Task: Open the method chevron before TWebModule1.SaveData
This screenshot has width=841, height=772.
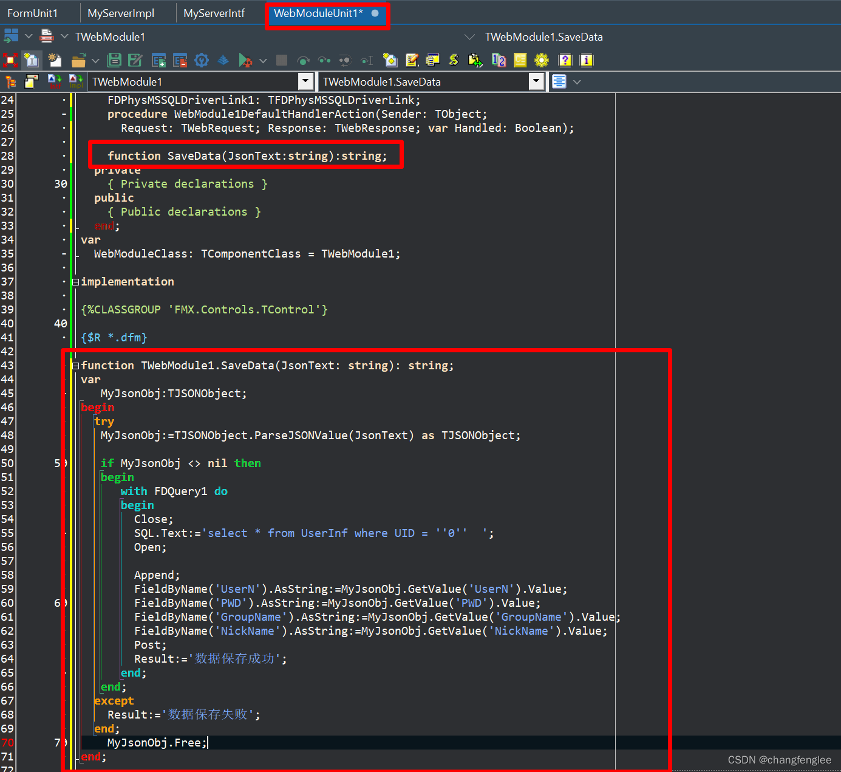Action: [469, 37]
